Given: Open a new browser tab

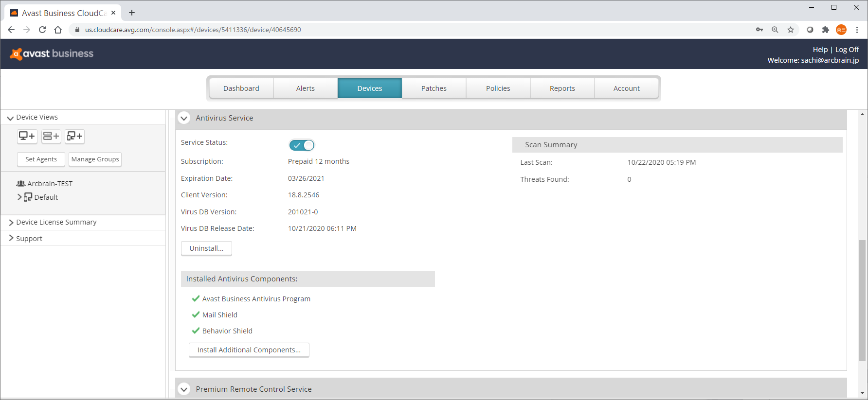Looking at the screenshot, I should [132, 13].
